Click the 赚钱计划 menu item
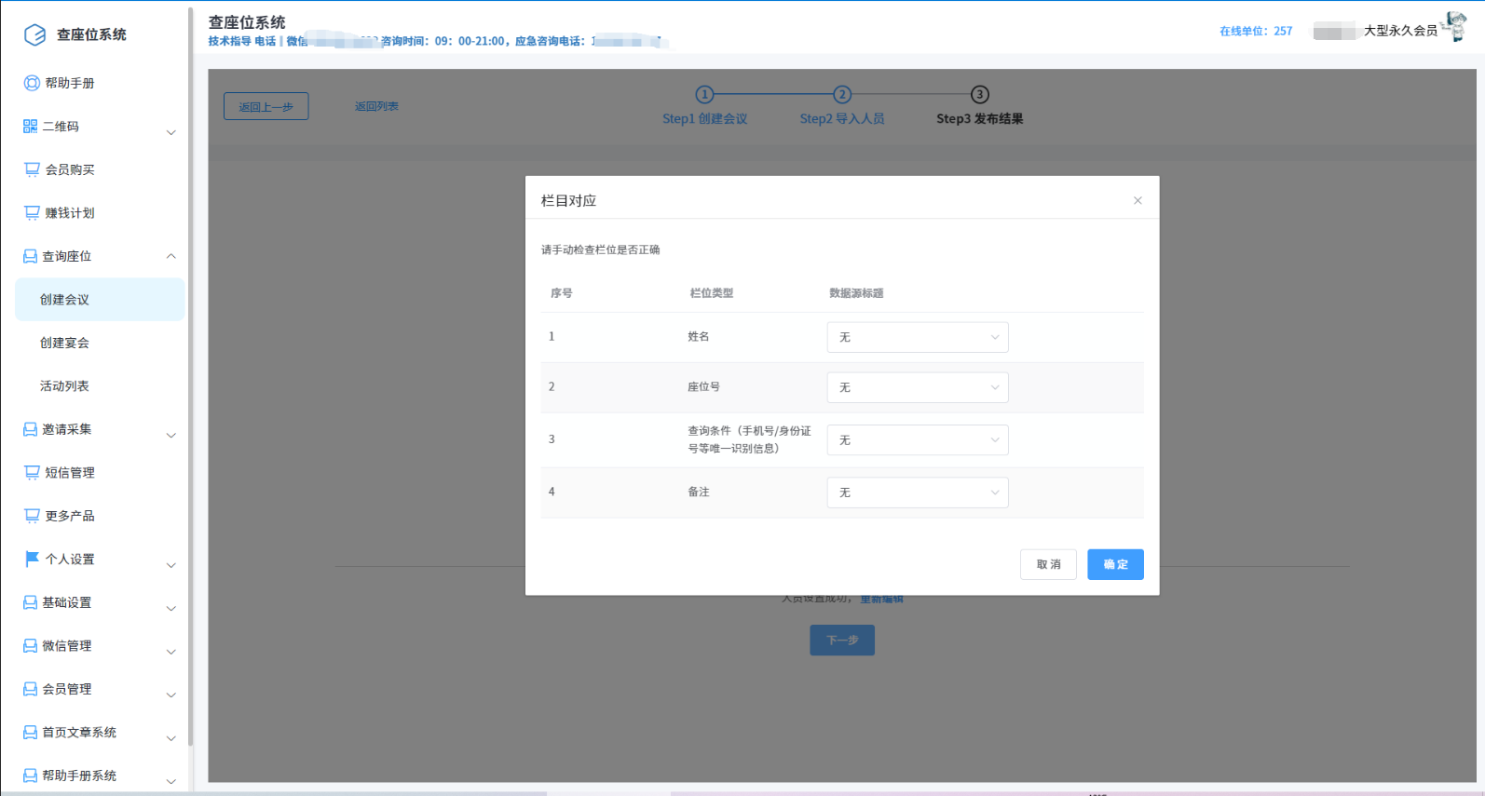 click(70, 213)
